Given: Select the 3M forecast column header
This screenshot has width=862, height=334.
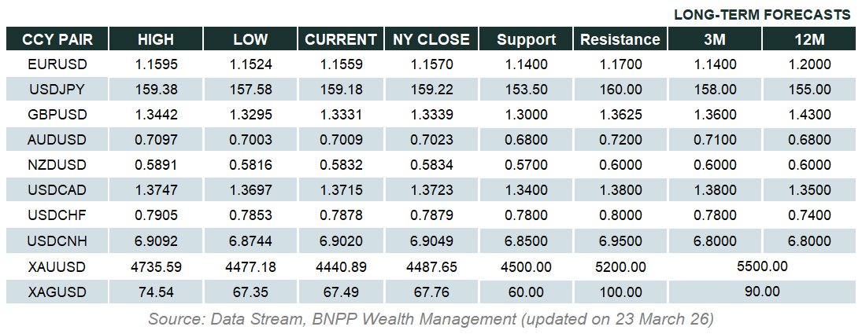Looking at the screenshot, I should 714,39.
